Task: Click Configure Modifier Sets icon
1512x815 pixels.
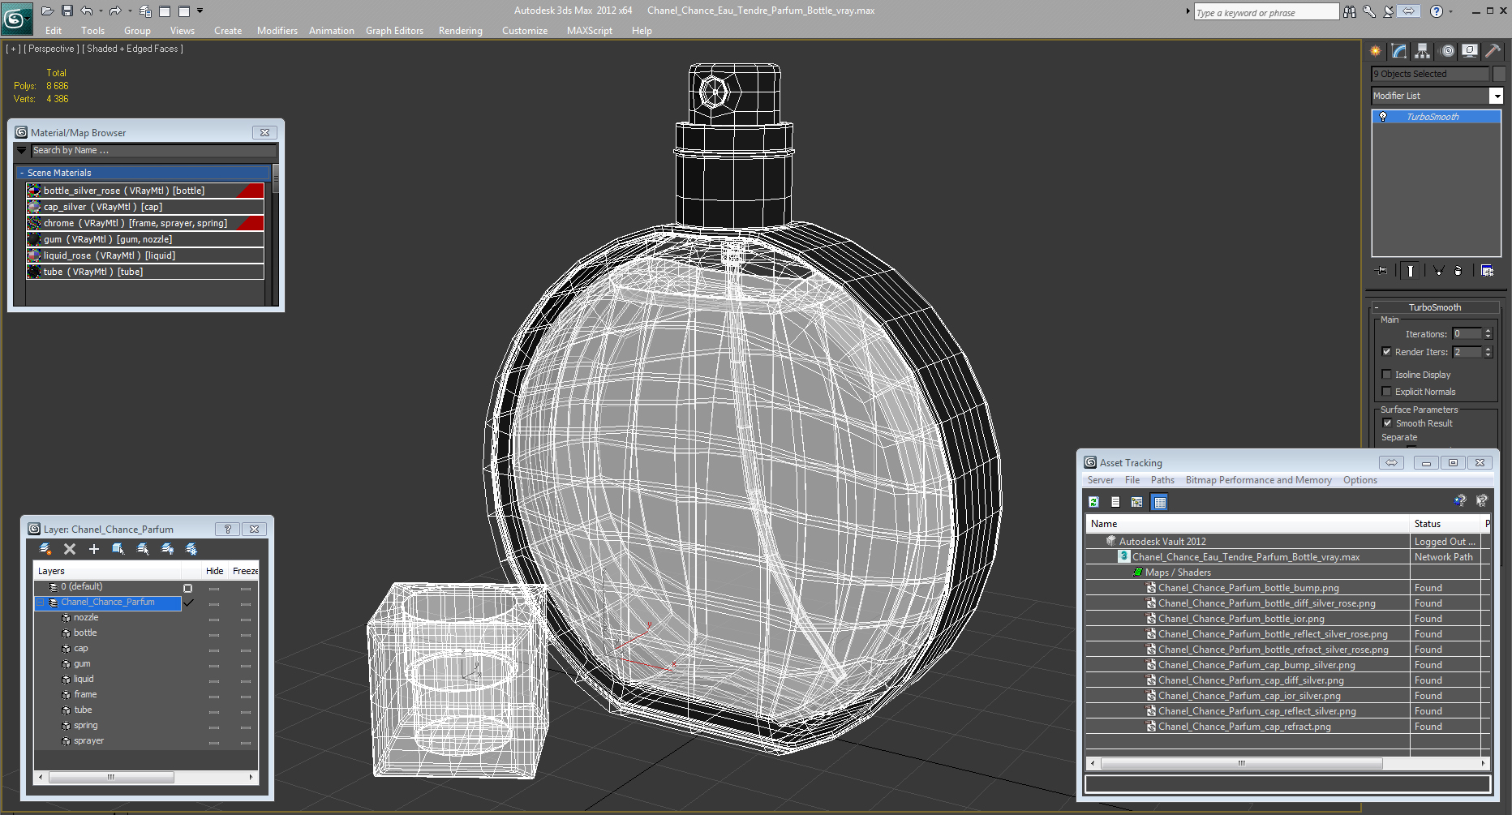Action: tap(1487, 271)
